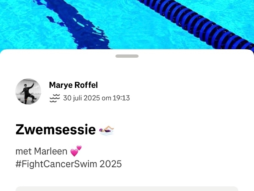Open Marye Roffel's round profile photo
Image resolution: width=254 pixels, height=191 pixels.
coord(28,91)
